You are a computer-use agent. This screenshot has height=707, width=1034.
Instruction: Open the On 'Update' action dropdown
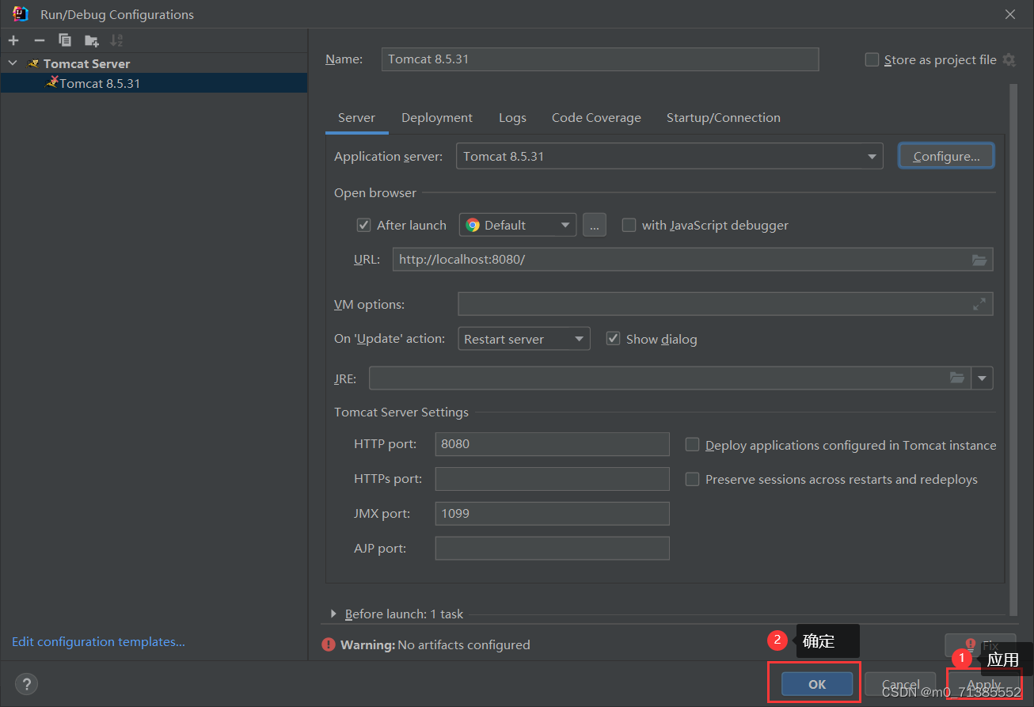coord(524,339)
